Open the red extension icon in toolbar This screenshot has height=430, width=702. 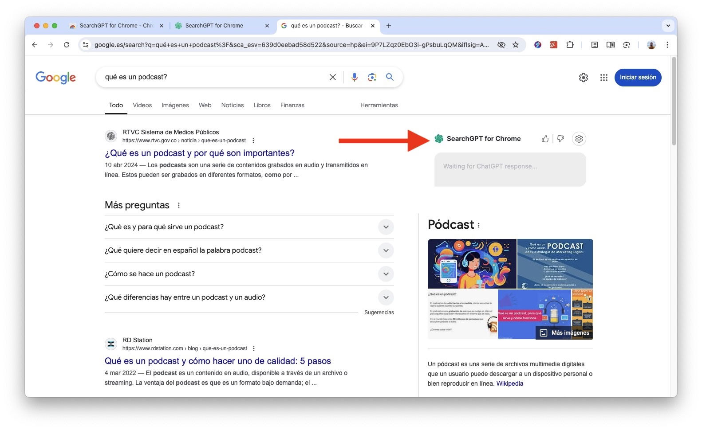point(554,45)
